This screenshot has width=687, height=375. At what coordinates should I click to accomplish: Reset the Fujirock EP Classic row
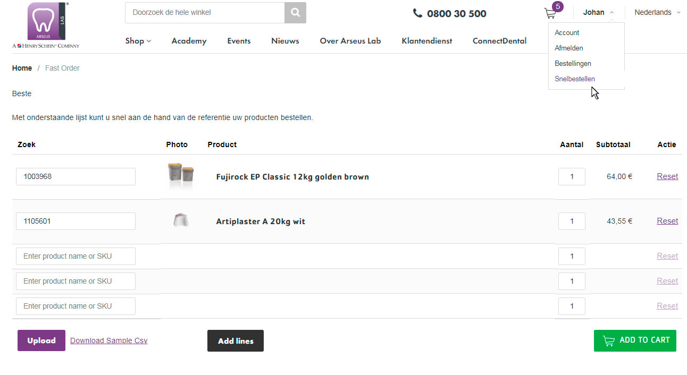pyautogui.click(x=667, y=176)
